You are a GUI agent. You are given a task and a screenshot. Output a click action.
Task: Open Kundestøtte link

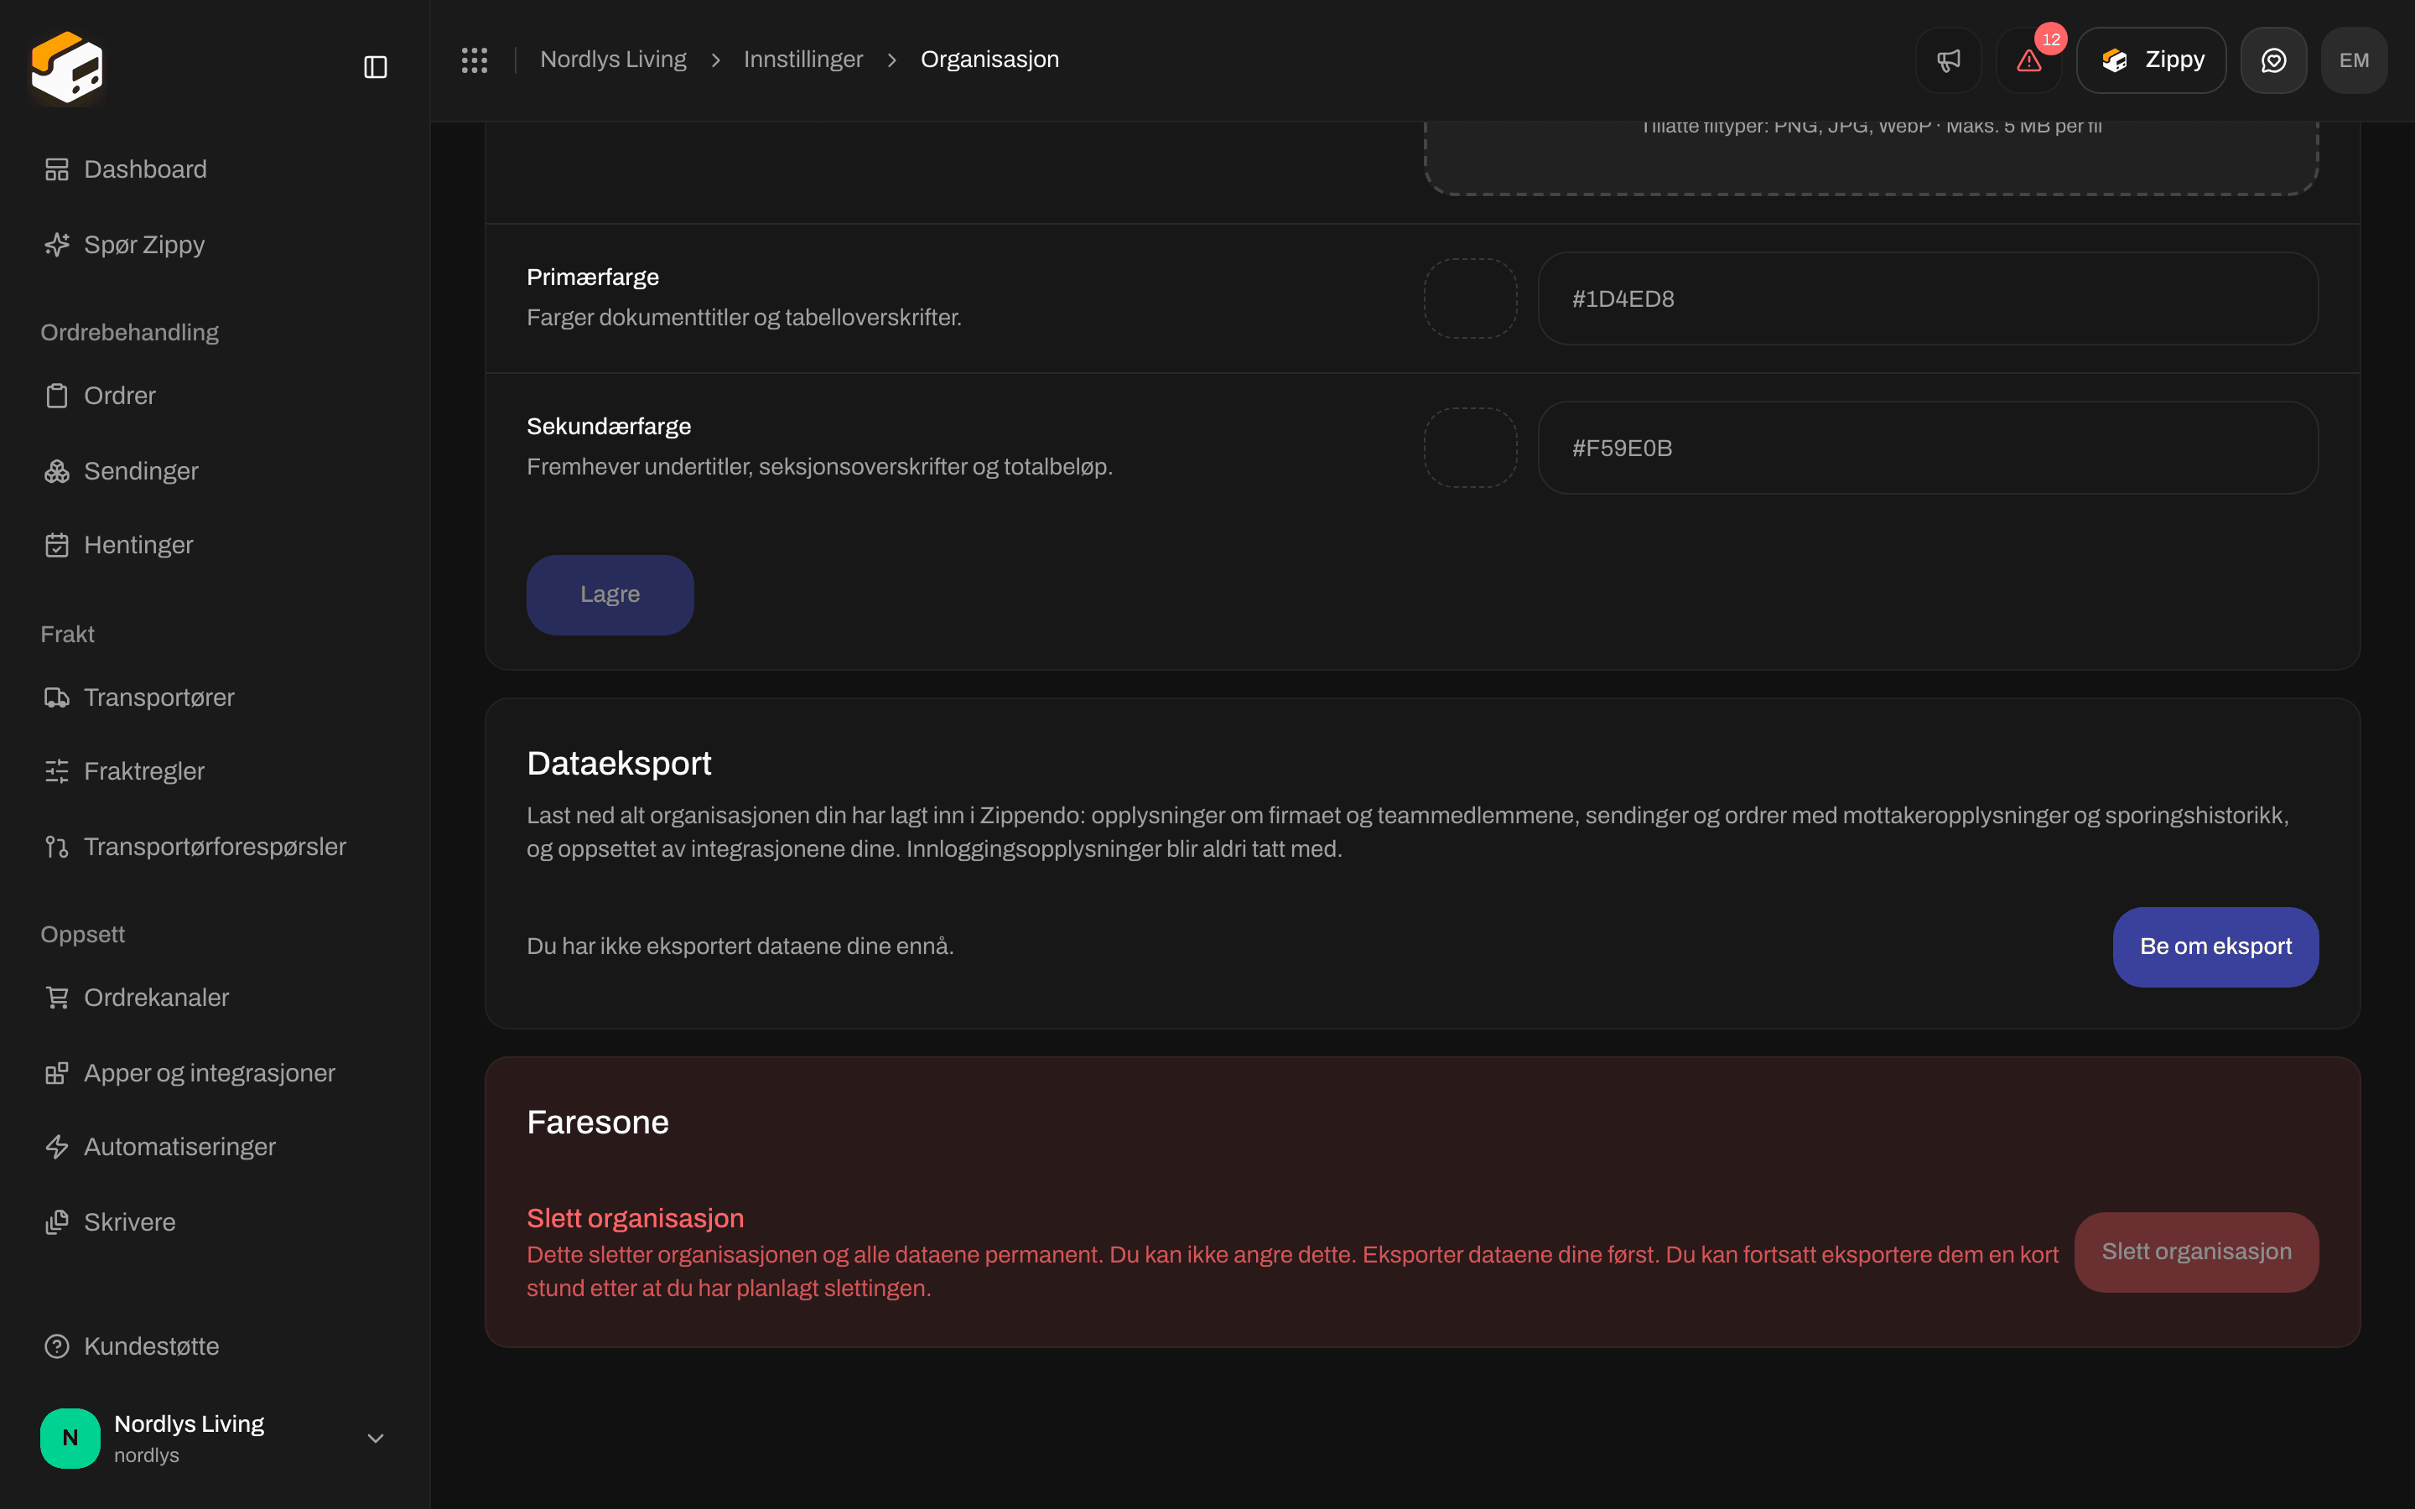[x=215, y=1346]
